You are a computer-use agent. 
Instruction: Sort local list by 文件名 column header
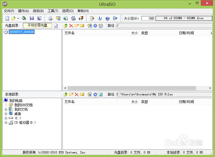pos(90,102)
